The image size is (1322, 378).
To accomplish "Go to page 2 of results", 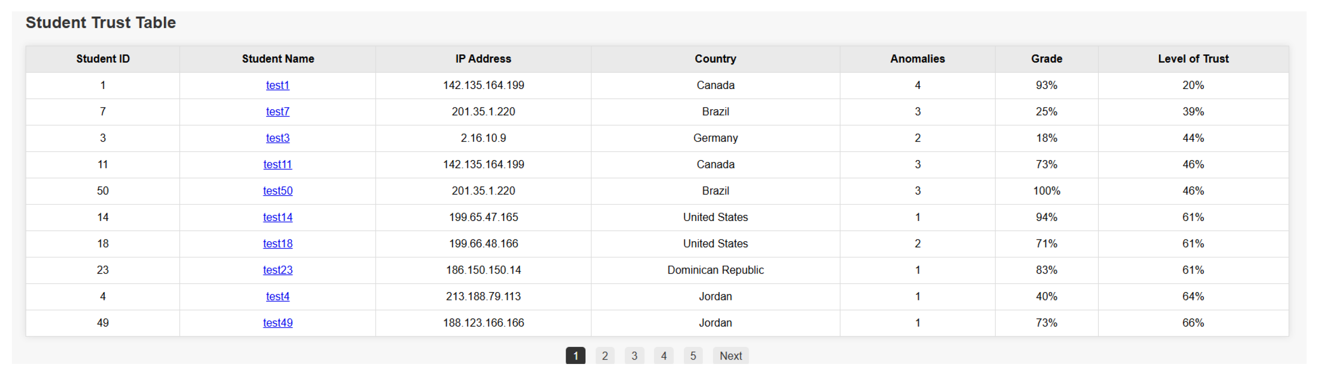I will pyautogui.click(x=604, y=356).
